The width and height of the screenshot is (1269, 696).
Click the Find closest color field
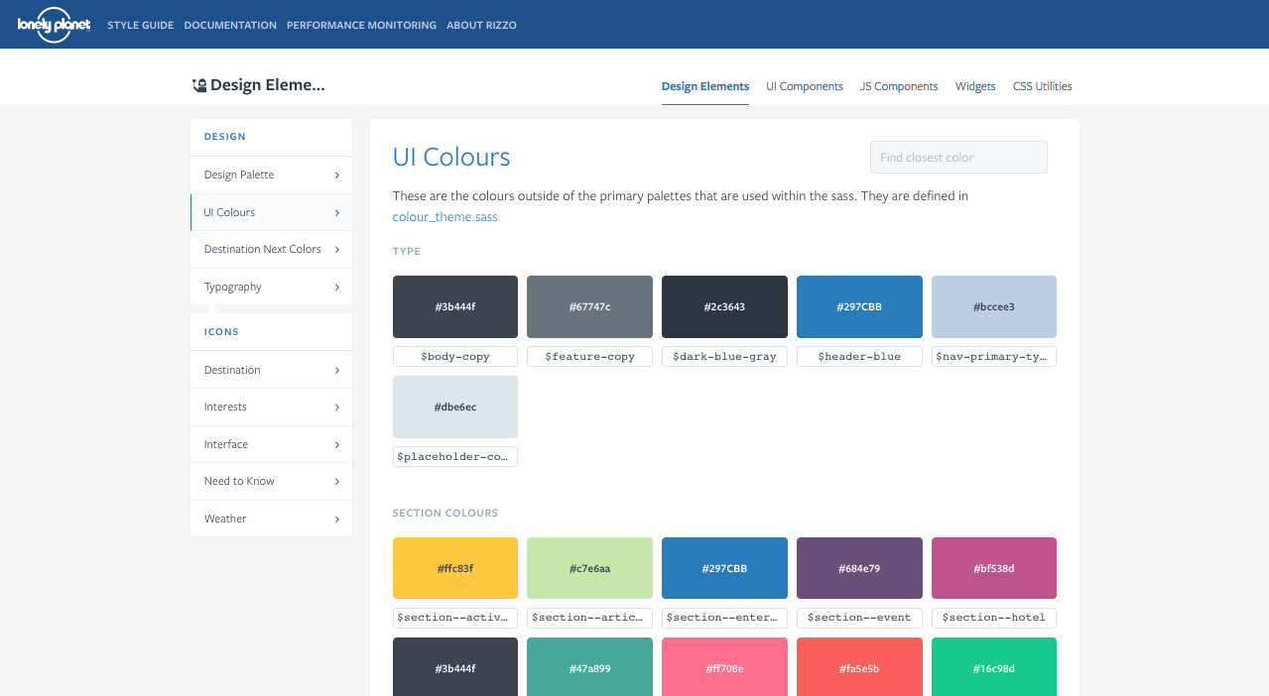click(x=957, y=158)
